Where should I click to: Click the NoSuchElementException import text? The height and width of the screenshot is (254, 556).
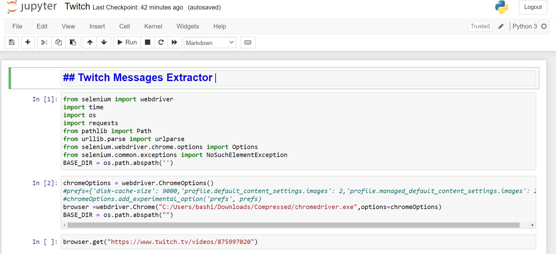point(247,155)
